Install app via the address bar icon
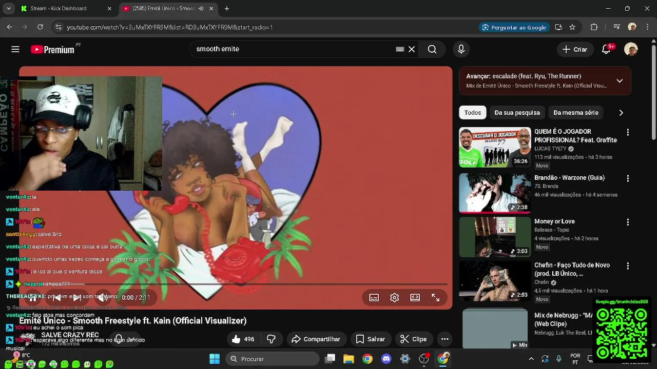 click(x=558, y=27)
